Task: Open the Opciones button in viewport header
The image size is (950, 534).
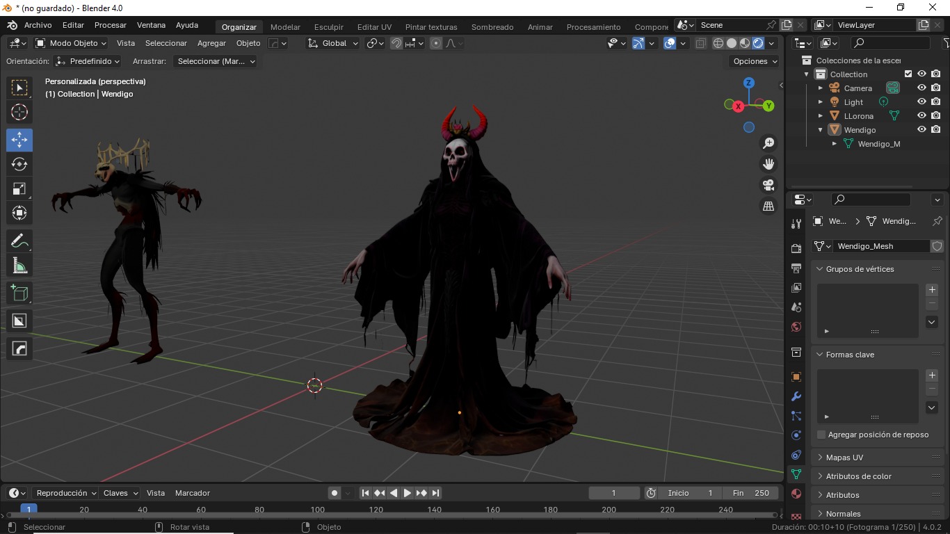Action: click(755, 61)
